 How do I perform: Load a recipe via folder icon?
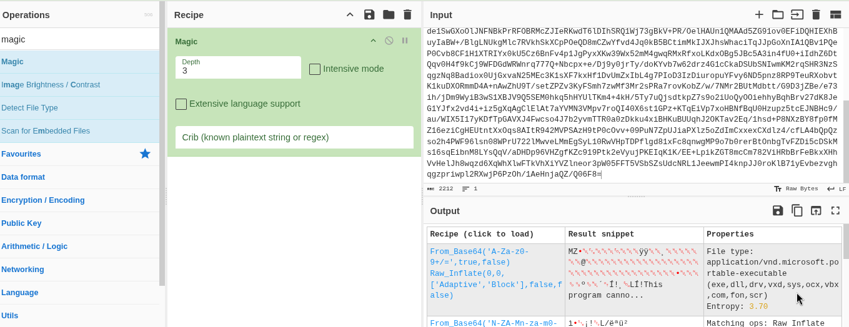pyautogui.click(x=389, y=14)
